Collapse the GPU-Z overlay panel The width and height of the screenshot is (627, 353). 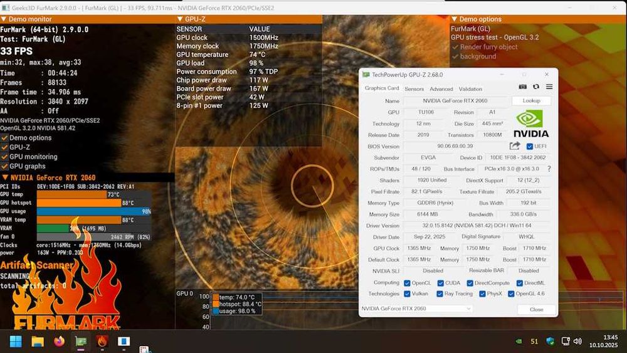pos(180,19)
